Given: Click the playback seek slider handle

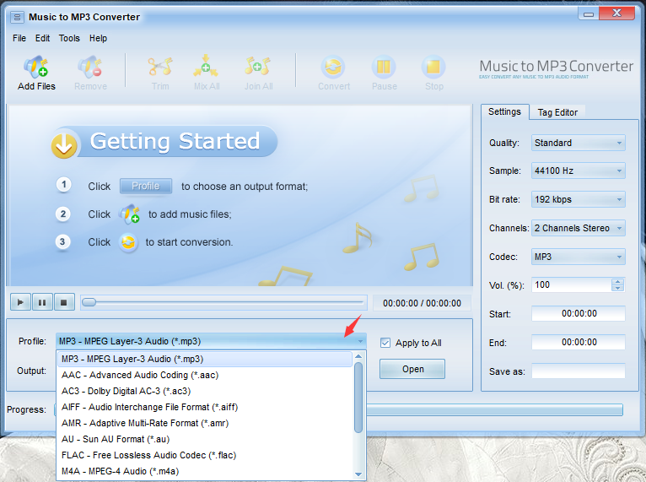Looking at the screenshot, I should tap(89, 303).
